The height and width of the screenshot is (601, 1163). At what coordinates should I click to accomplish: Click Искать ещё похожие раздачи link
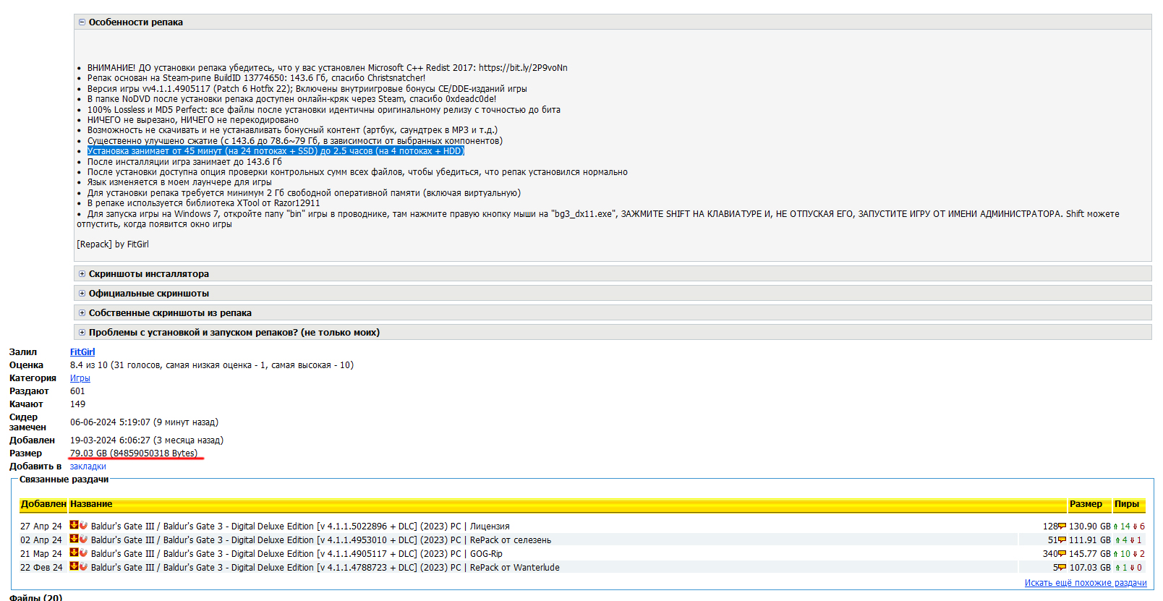1086,583
